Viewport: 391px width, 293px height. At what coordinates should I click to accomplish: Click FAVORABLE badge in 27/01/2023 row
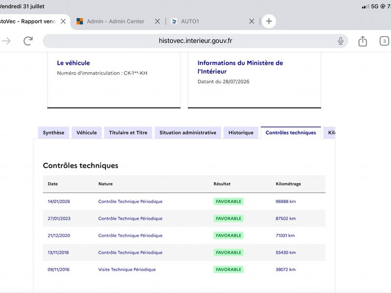pyautogui.click(x=228, y=218)
